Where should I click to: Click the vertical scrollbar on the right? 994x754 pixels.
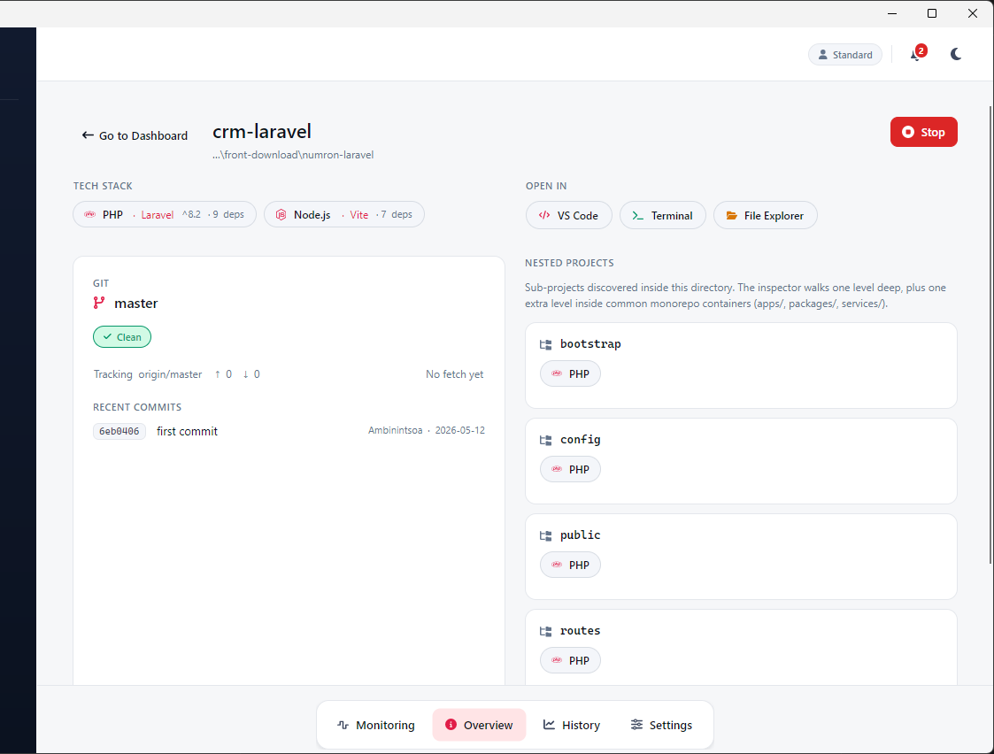click(990, 335)
